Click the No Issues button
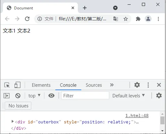 [18, 106]
